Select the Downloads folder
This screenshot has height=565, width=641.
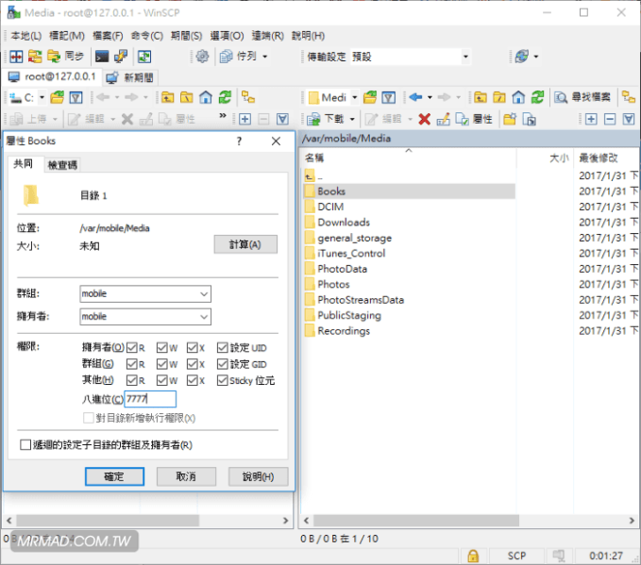tap(344, 223)
